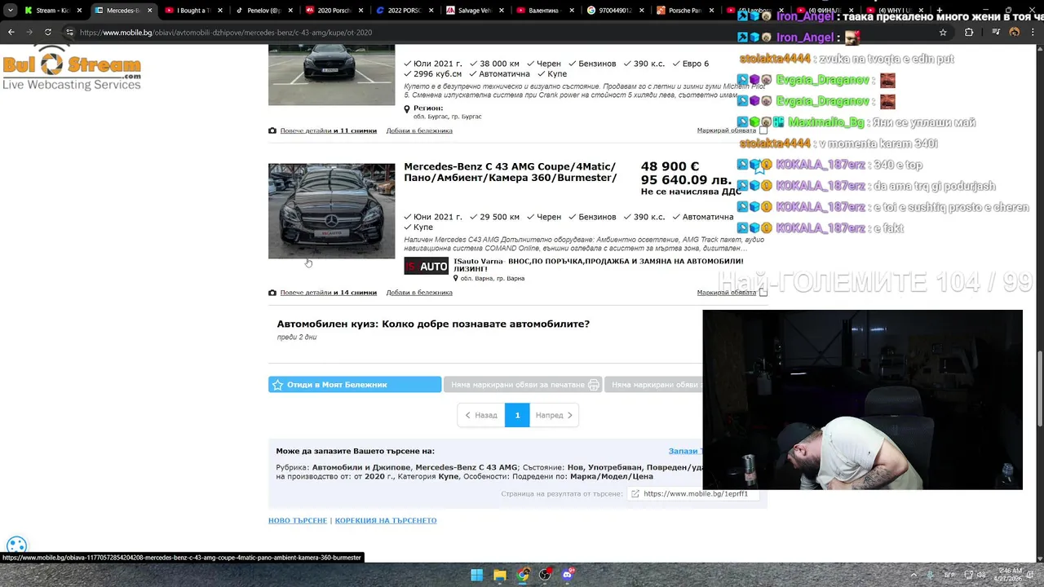
Task: Open Discord from the taskbar
Action: pyautogui.click(x=568, y=575)
